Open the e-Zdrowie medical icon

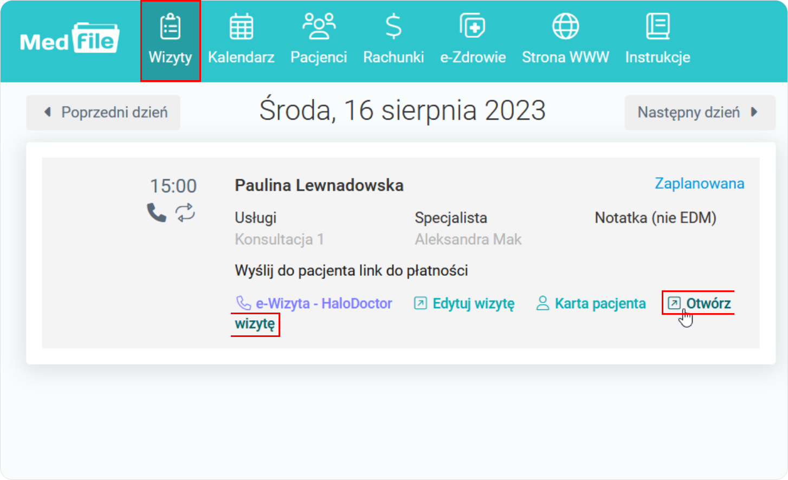(473, 27)
